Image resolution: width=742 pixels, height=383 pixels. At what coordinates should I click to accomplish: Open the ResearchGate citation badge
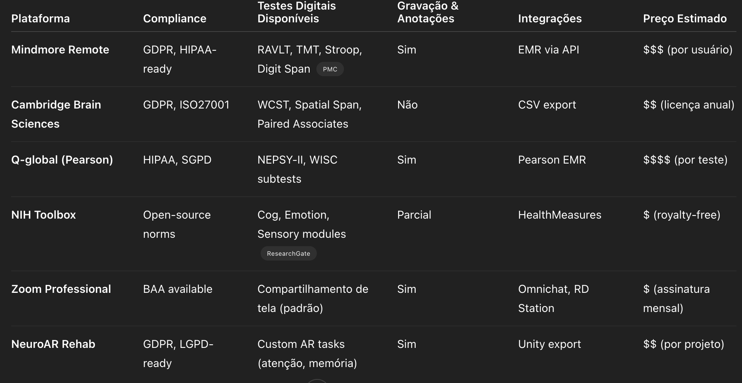click(x=289, y=253)
